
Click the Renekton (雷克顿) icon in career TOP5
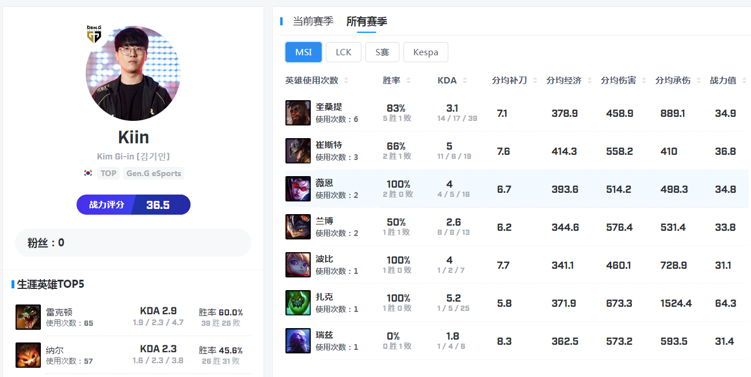pos(28,317)
